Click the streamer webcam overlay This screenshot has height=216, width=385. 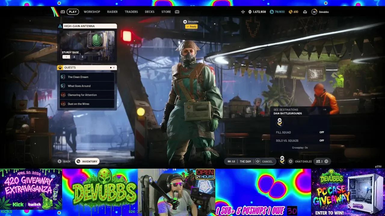point(177,192)
